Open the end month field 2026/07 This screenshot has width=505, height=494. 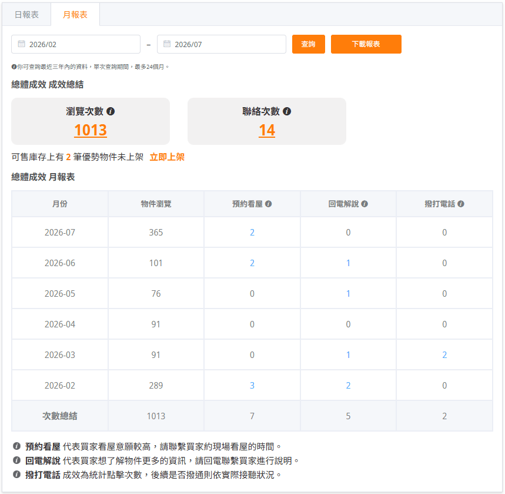coord(221,44)
